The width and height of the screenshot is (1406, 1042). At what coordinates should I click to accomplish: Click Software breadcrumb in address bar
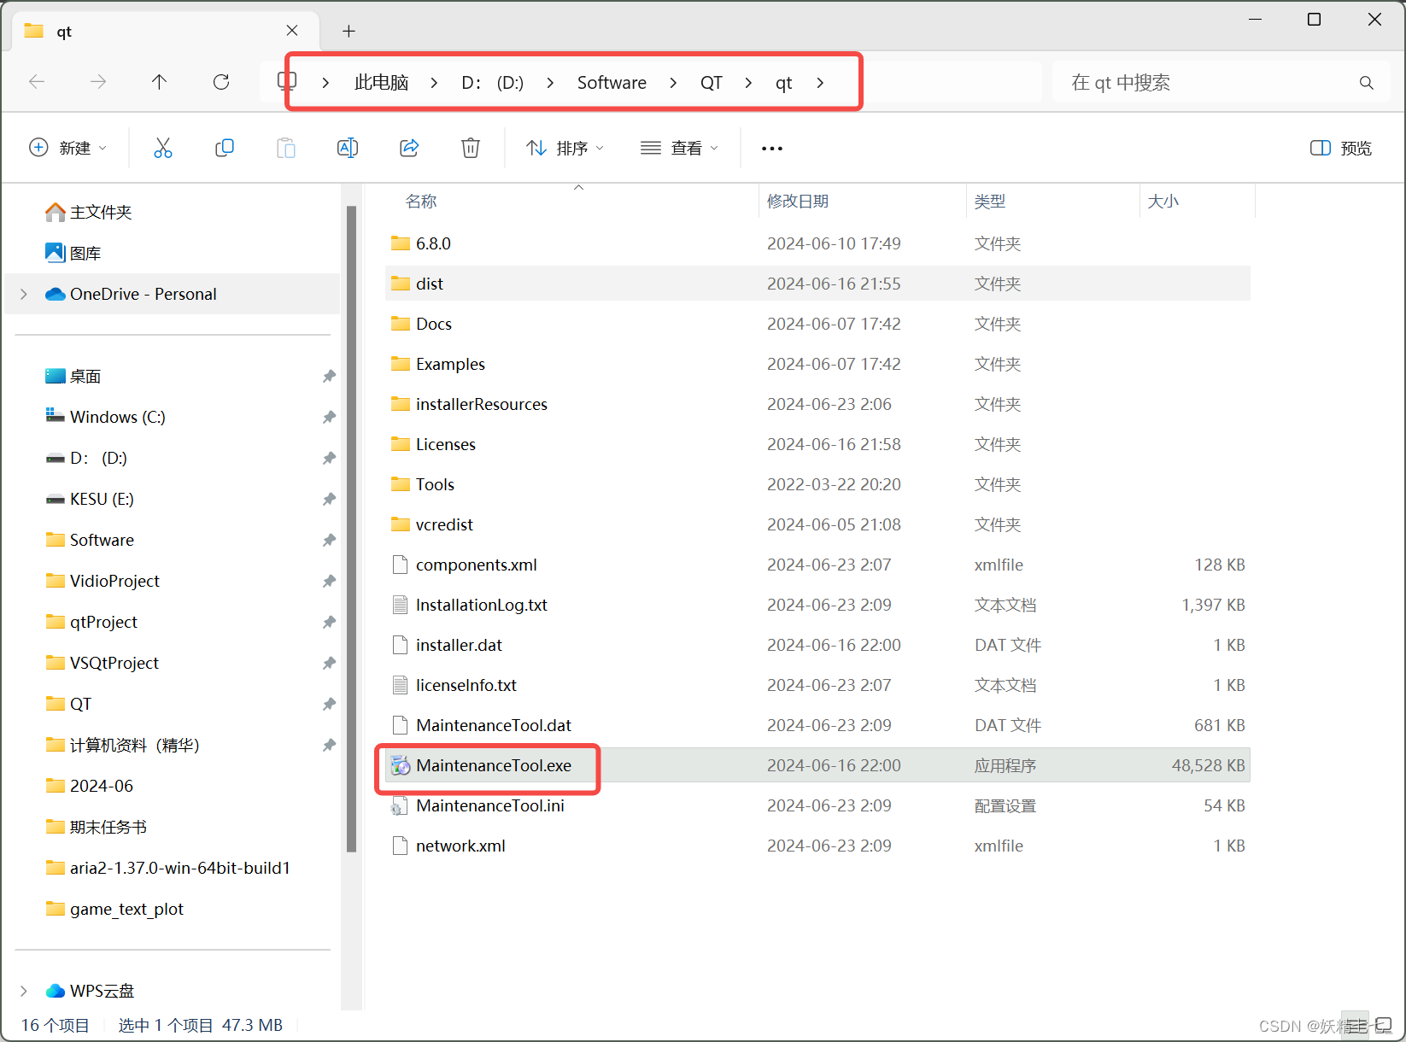612,83
